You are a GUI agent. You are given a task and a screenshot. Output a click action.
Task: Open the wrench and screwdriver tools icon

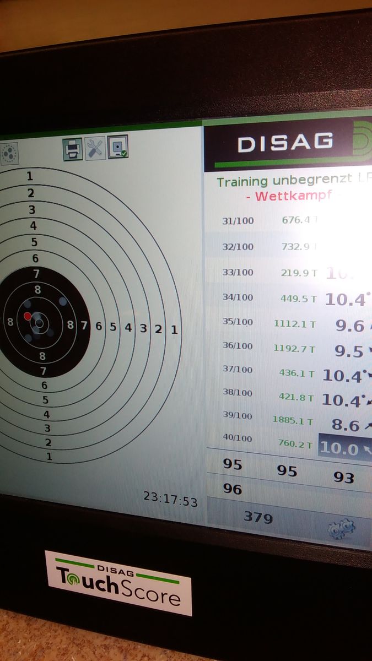[x=95, y=148]
